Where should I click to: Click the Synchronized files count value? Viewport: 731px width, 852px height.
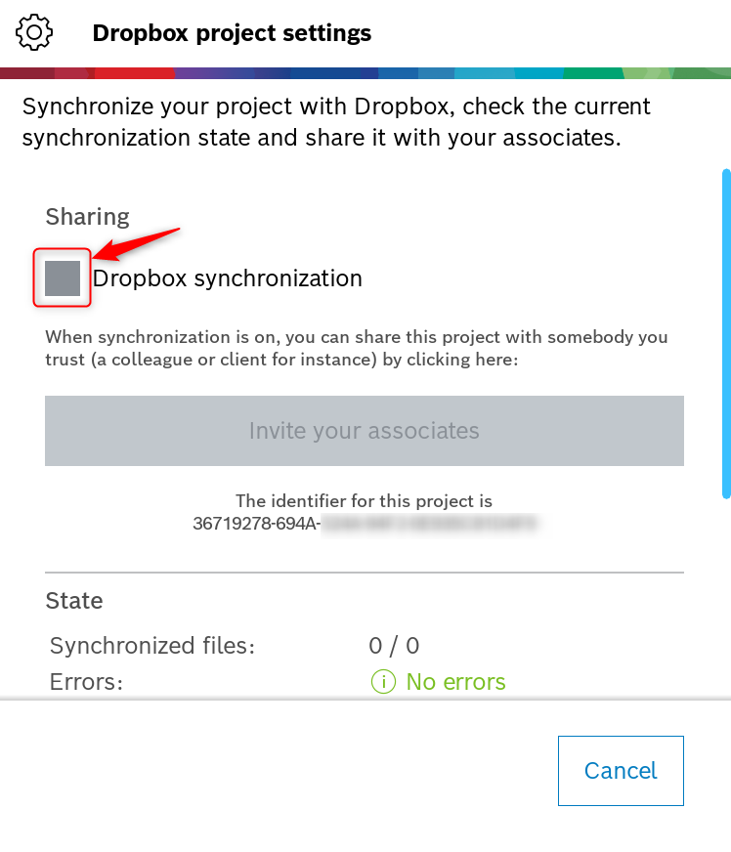[394, 646]
